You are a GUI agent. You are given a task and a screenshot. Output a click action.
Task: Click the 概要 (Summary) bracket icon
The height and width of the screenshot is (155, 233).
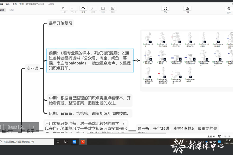click(93, 9)
